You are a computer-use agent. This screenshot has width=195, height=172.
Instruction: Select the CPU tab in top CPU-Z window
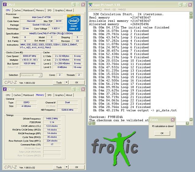pos(8,10)
